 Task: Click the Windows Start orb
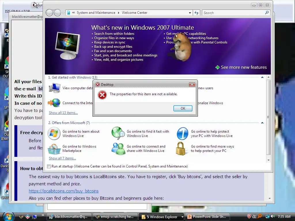click(x=8, y=216)
